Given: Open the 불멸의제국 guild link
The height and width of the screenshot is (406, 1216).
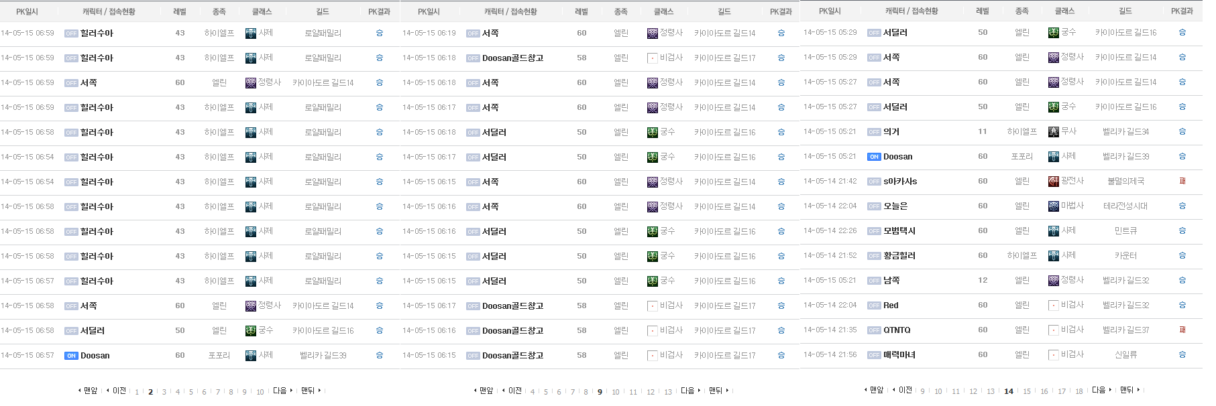Looking at the screenshot, I should coord(1125,182).
